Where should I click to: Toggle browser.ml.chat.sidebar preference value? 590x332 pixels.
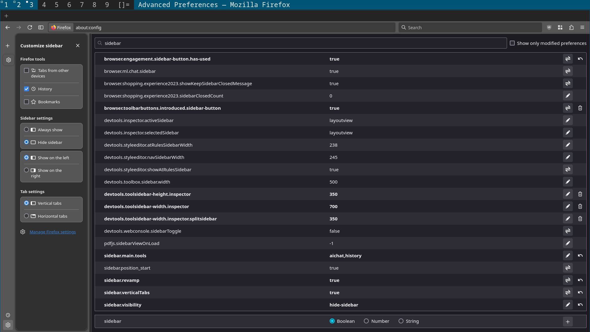pyautogui.click(x=568, y=71)
